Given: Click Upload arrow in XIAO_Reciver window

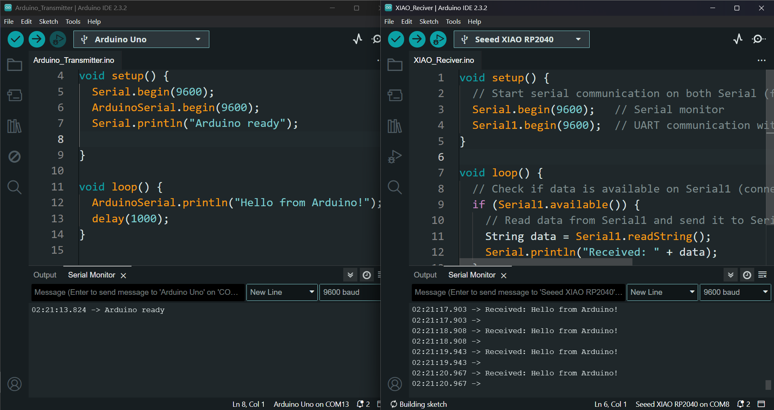Looking at the screenshot, I should tap(417, 39).
